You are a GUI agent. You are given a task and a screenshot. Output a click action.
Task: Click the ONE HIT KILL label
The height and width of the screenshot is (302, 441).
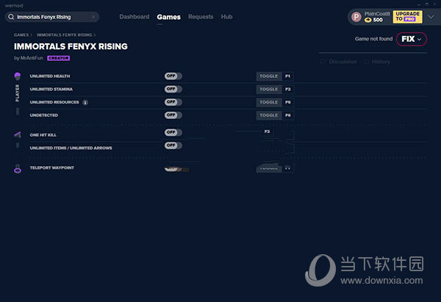coord(43,135)
